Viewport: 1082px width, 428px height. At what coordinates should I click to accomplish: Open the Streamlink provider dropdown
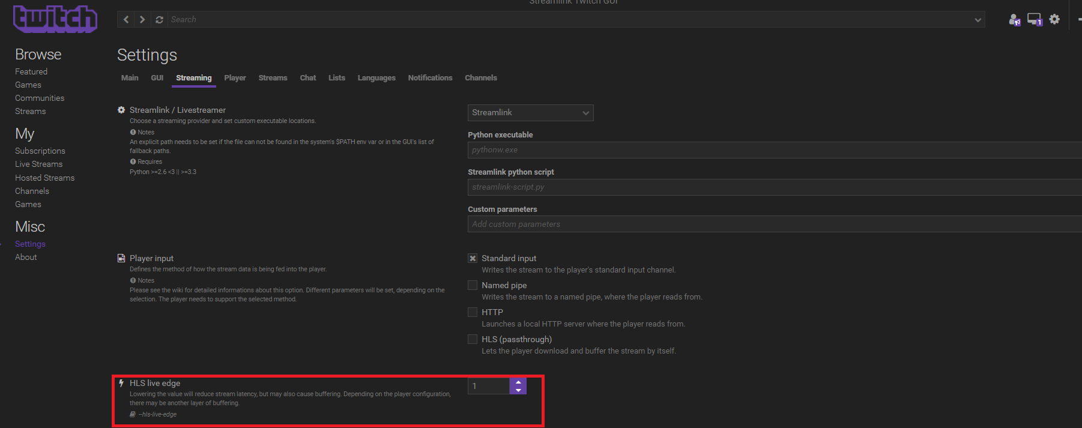click(x=531, y=113)
